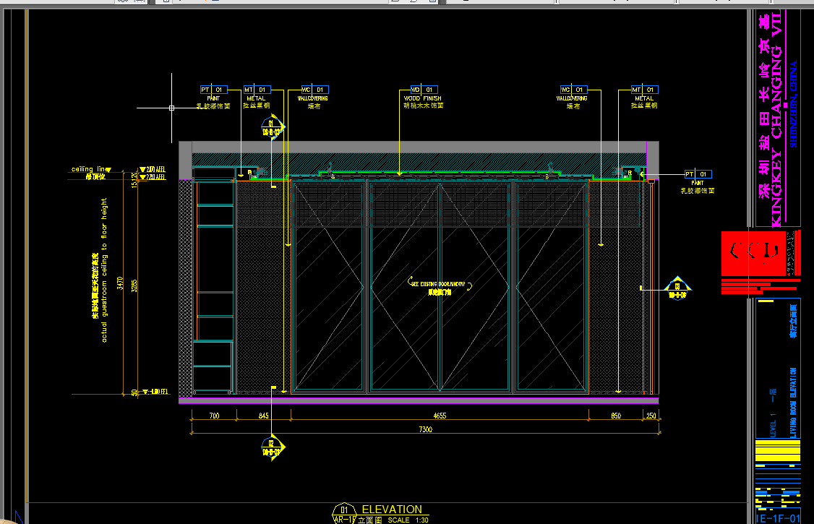The image size is (814, 524).
Task: Click the right WALLCOVERING label
Action: 572,98
